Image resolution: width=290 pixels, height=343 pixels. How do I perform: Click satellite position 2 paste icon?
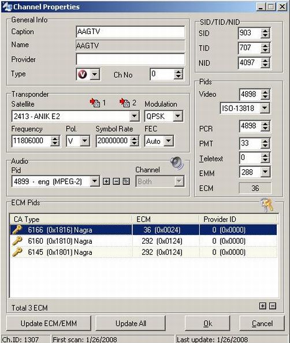click(125, 103)
